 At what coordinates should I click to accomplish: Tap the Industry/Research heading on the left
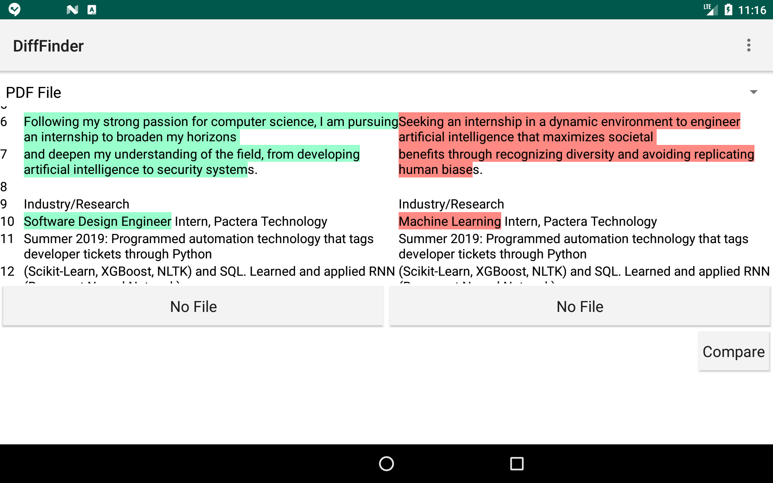point(76,204)
